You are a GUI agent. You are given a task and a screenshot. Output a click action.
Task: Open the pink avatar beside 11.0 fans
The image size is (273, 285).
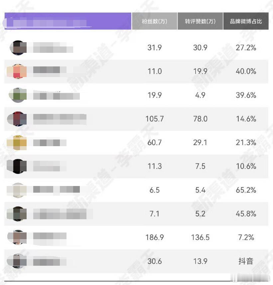pos(17,71)
